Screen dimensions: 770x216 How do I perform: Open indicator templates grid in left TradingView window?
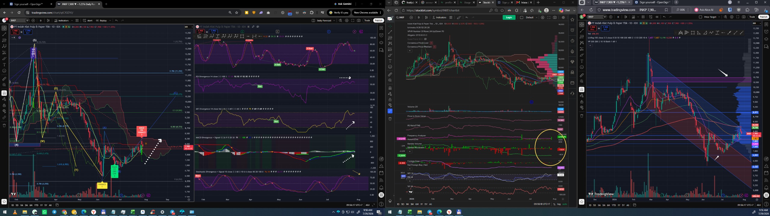coord(77,21)
